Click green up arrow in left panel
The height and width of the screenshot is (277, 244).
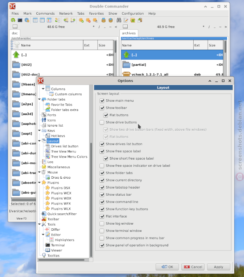pyautogui.click(x=16, y=54)
